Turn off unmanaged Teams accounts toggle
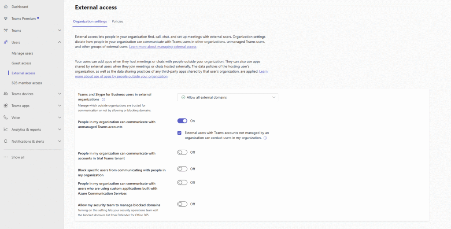Viewport: 451px width, 229px height. click(182, 121)
